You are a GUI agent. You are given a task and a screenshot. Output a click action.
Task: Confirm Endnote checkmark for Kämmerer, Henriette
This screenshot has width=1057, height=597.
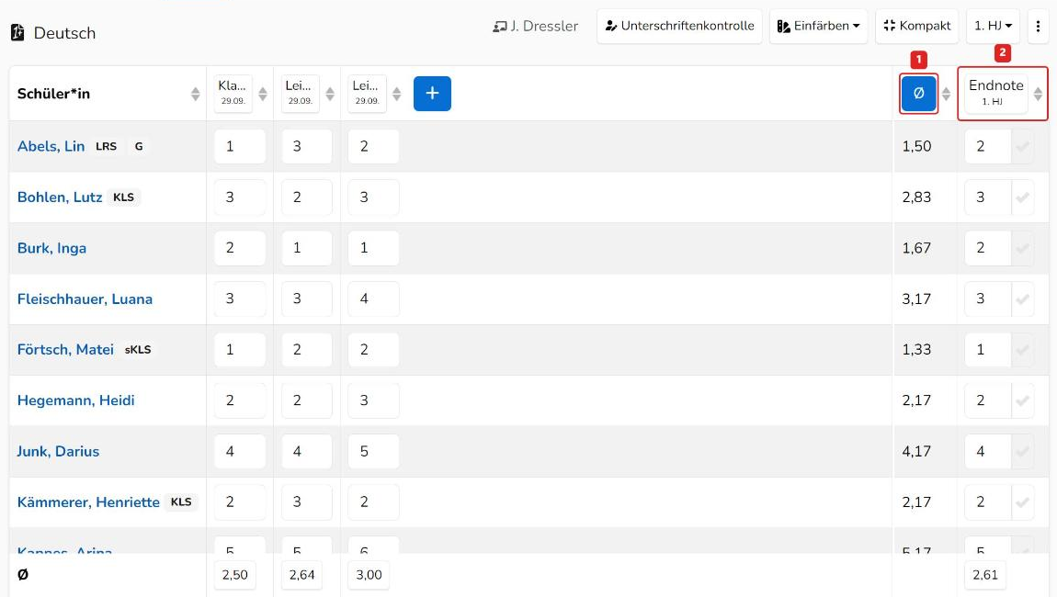pyautogui.click(x=1023, y=502)
